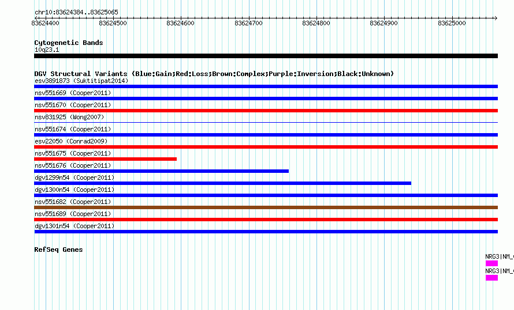This screenshot has height=310, width=514.
Task: Click the black 10q23.1 cytogenetic band bar
Action: coord(266,56)
